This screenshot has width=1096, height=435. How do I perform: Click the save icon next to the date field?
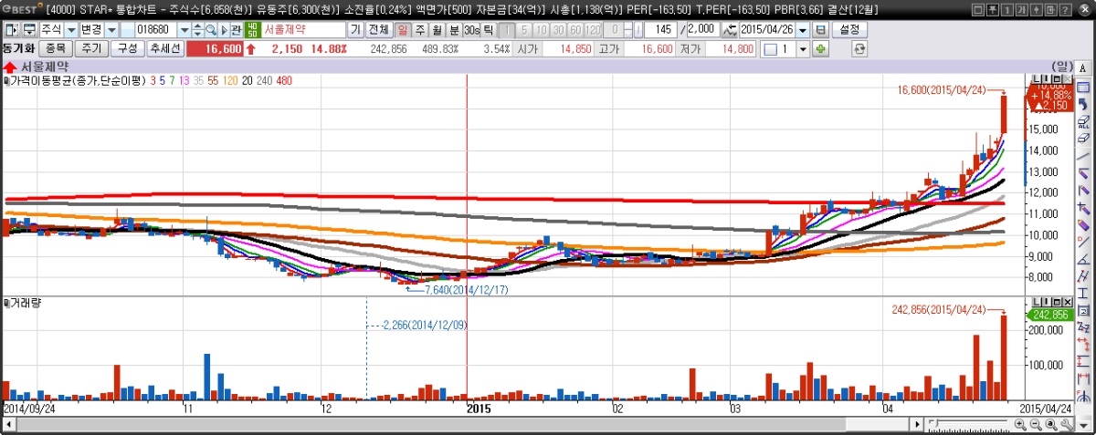(820, 29)
